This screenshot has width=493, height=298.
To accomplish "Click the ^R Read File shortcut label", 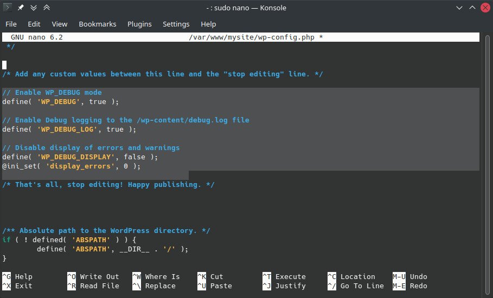I will (93, 286).
